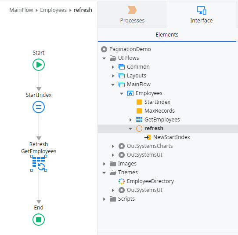Collapse the refresh action

click(x=130, y=129)
